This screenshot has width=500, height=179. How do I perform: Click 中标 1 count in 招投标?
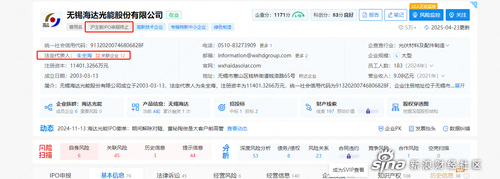tap(236, 111)
